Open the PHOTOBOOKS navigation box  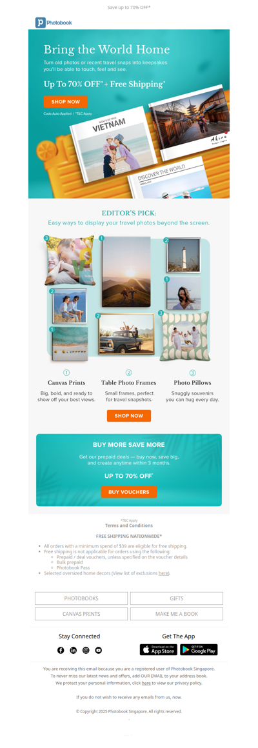(x=81, y=598)
